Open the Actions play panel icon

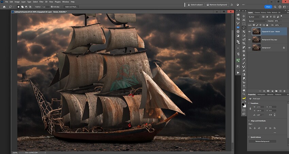(238, 73)
